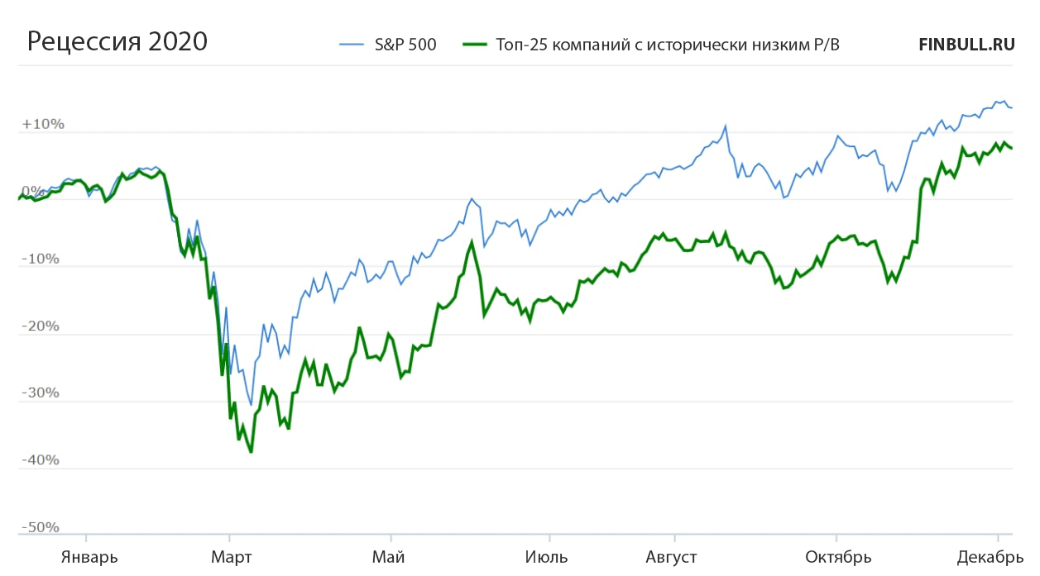The image size is (1040, 576).
Task: Click the +10% y-axis label
Action: point(42,125)
